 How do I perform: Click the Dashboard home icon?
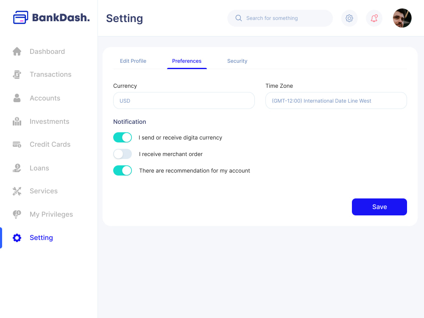pos(17,51)
